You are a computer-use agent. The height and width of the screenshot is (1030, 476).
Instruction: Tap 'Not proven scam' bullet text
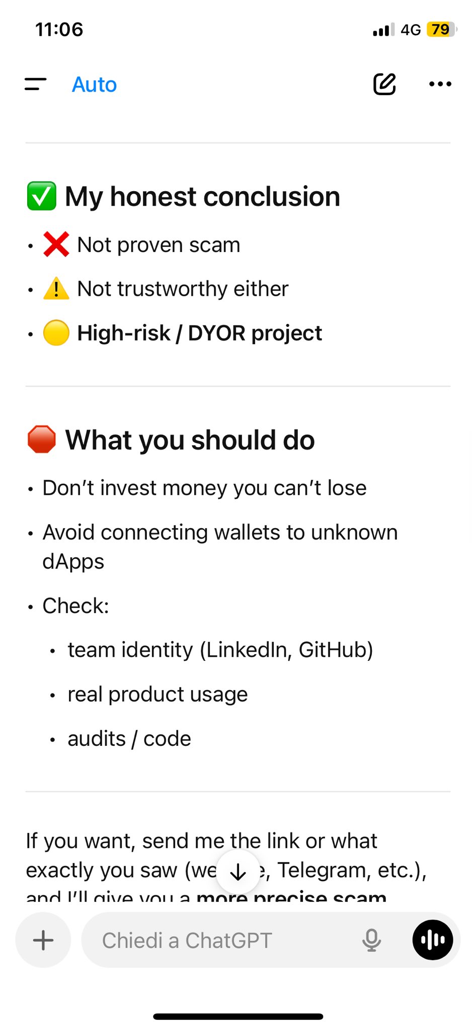(x=158, y=245)
